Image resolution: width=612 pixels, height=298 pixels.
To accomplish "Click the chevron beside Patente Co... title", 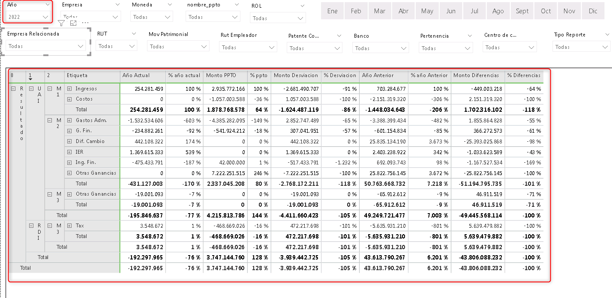I will pos(339,36).
